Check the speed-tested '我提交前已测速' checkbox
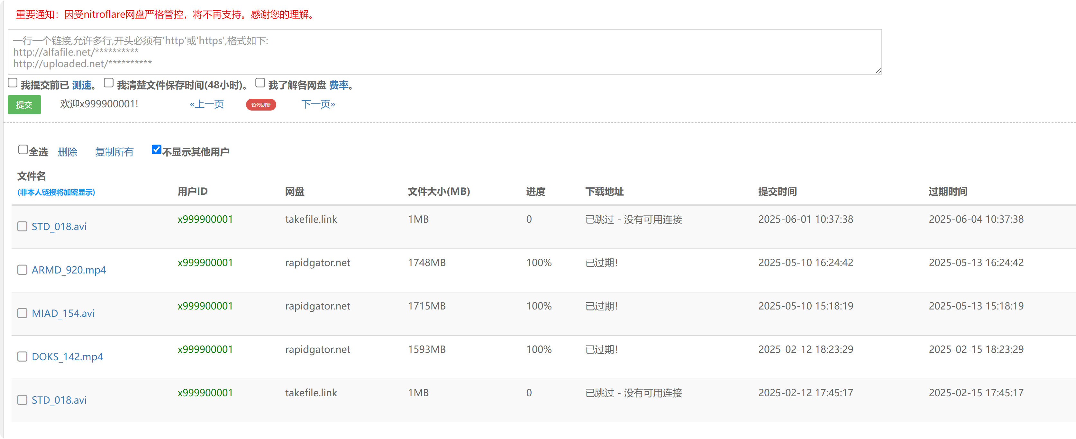This screenshot has height=439, width=1076. 13,83
